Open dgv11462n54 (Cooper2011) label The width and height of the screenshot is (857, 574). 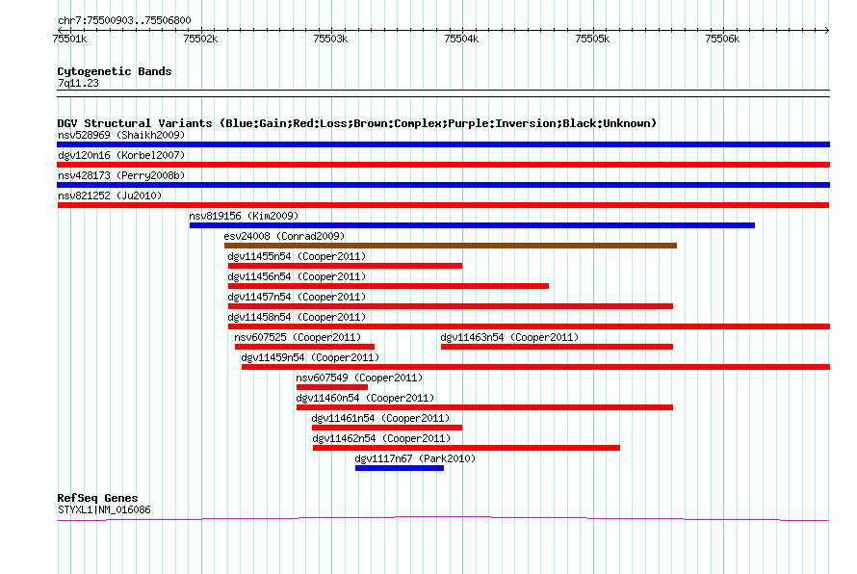(381, 438)
